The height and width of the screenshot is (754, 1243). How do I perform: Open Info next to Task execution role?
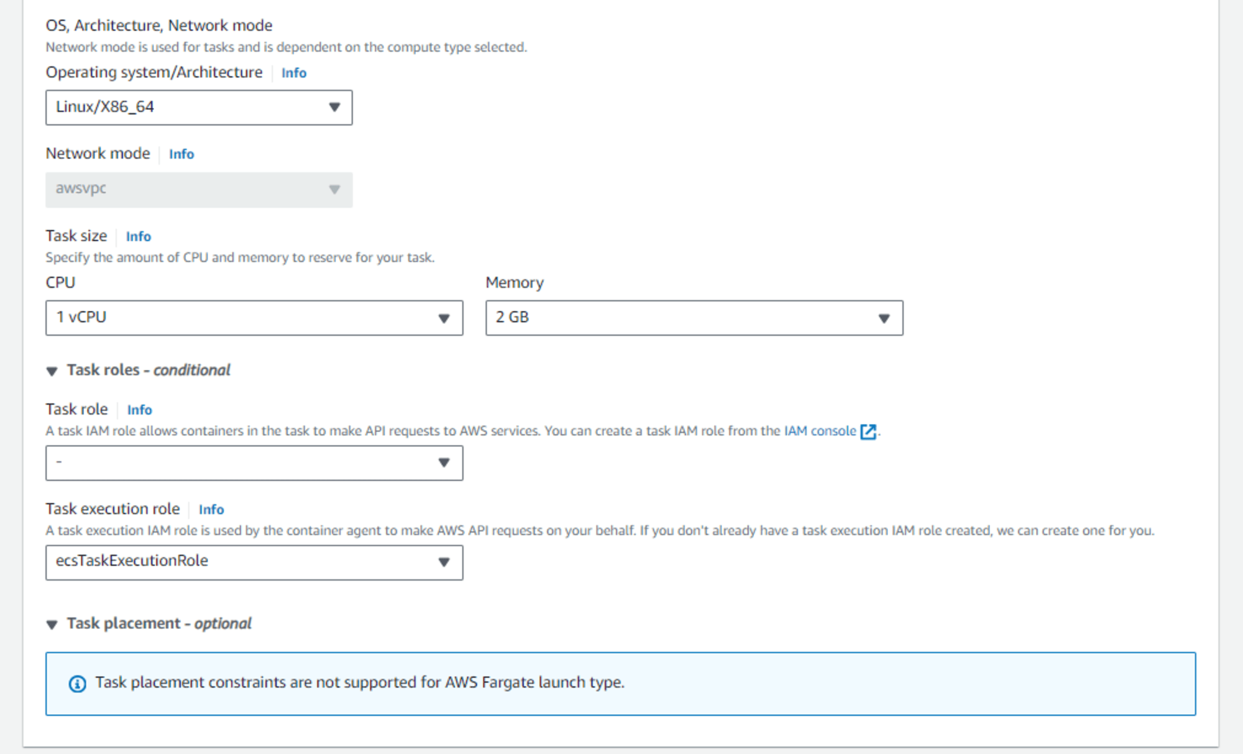(x=211, y=509)
